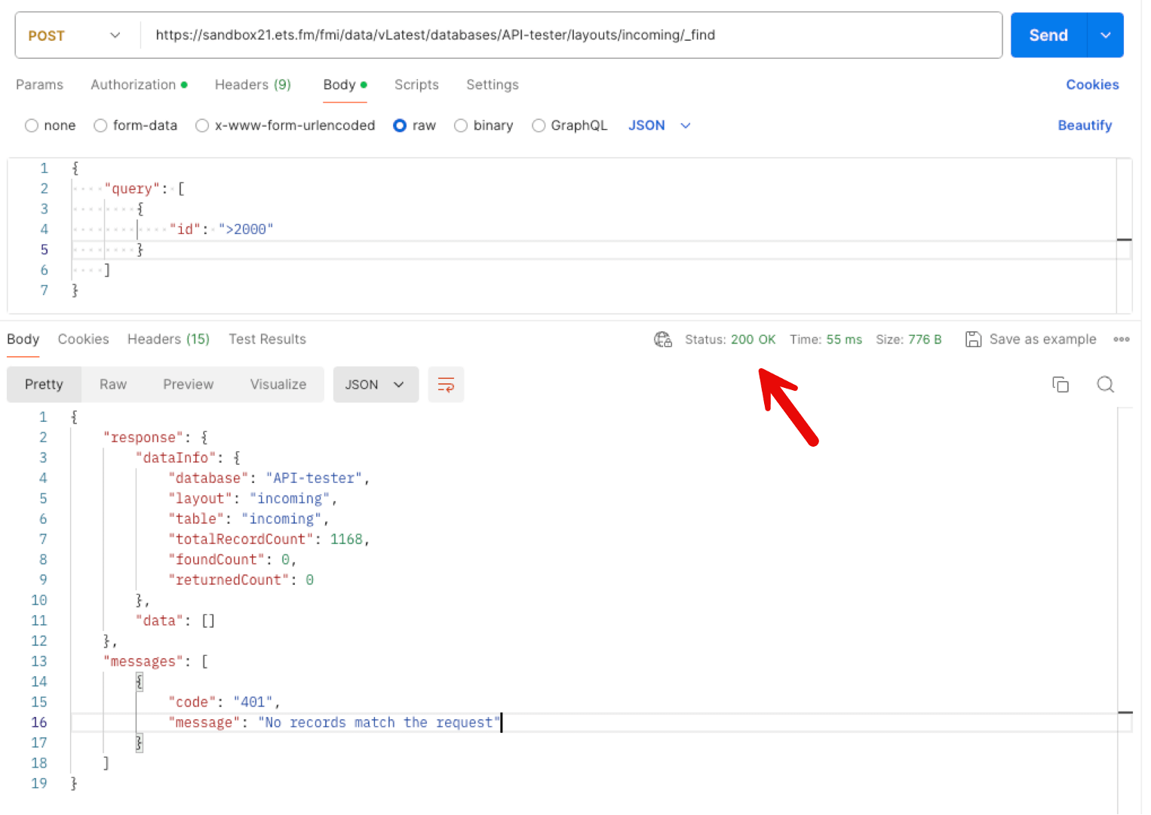Select the x-www-form-urlencoded radio button
Screen dimensions: 1151x815
[202, 126]
